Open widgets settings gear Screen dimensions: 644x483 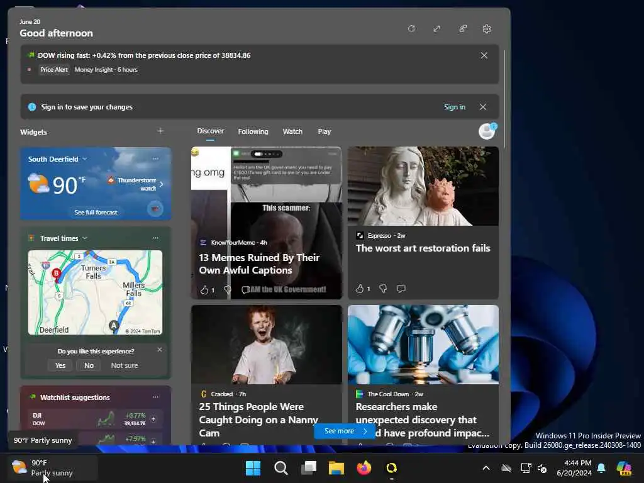click(487, 29)
